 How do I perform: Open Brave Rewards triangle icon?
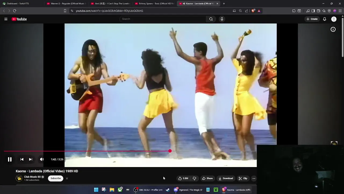coord(259,11)
